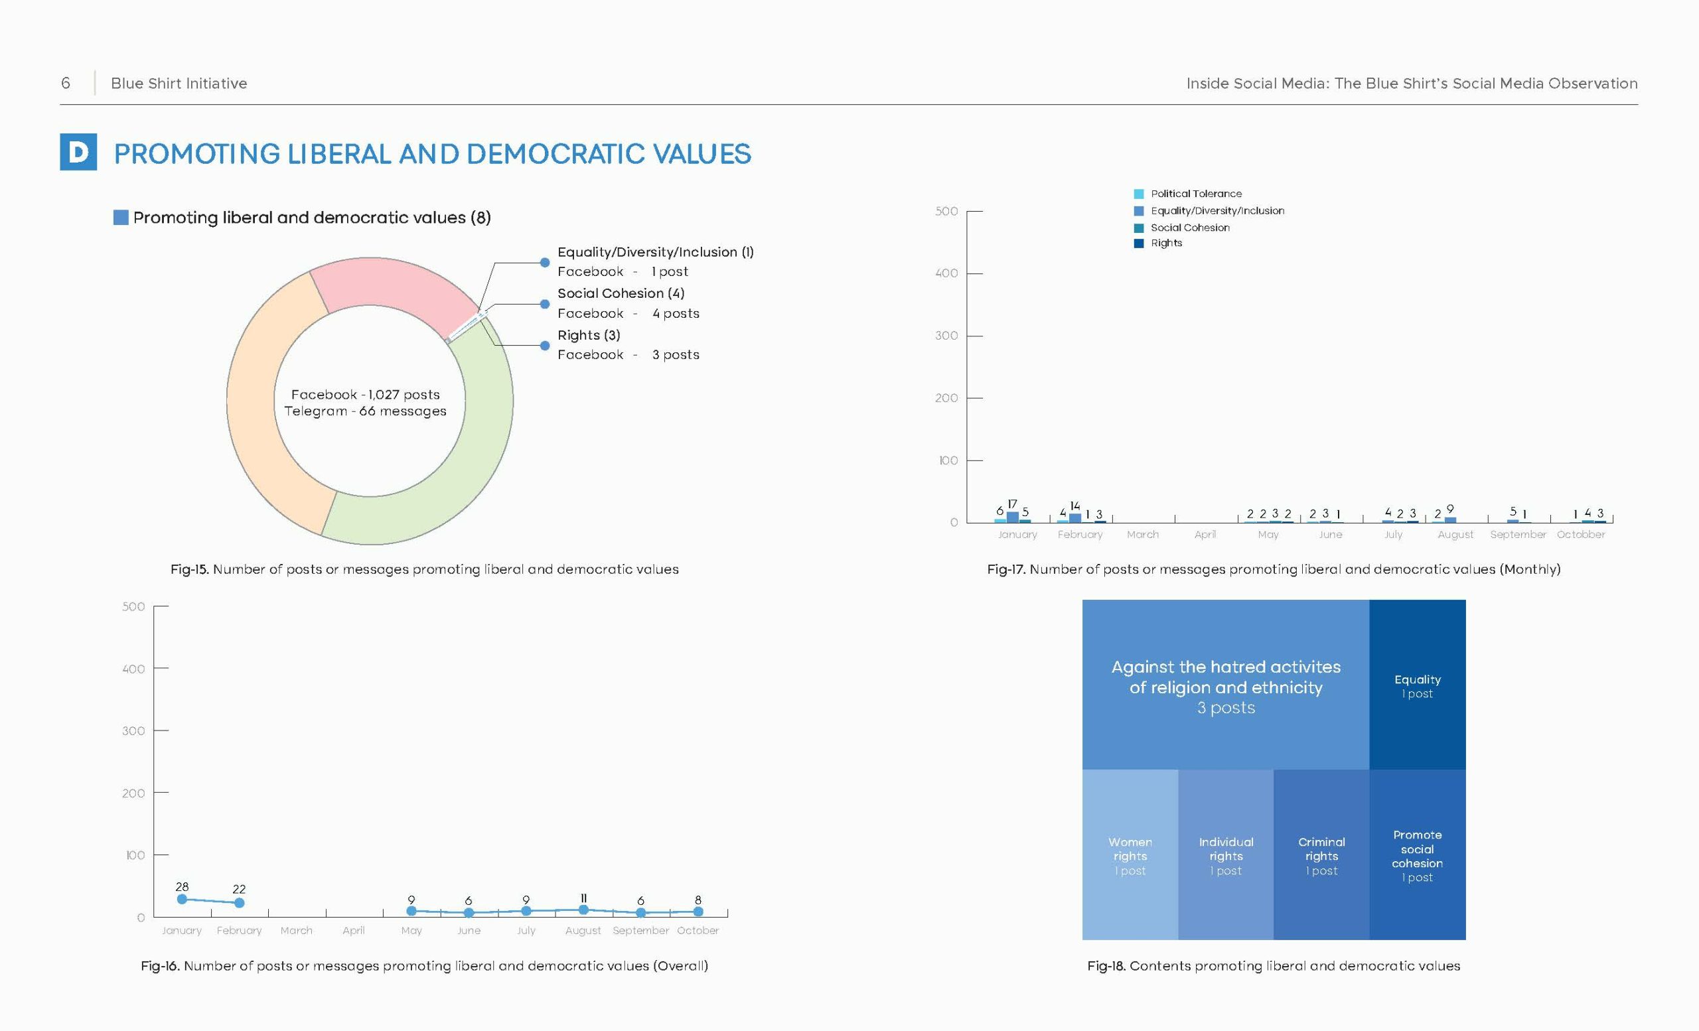
Task: Click the Fig-15 caption
Action: coord(425,569)
